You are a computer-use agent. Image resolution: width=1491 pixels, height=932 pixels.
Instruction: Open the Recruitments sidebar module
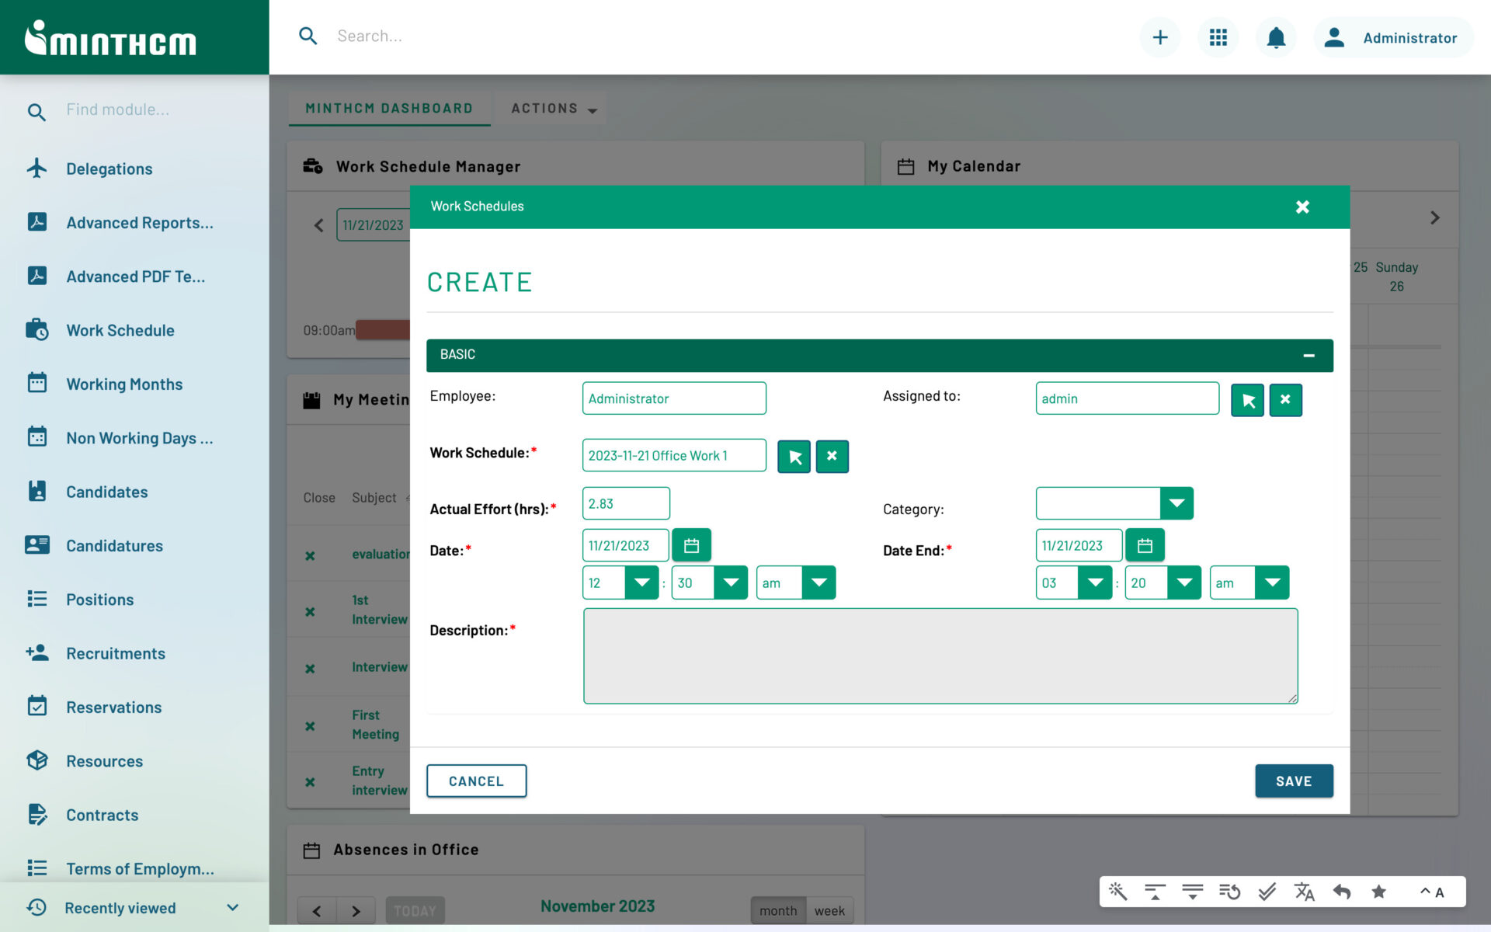115,653
